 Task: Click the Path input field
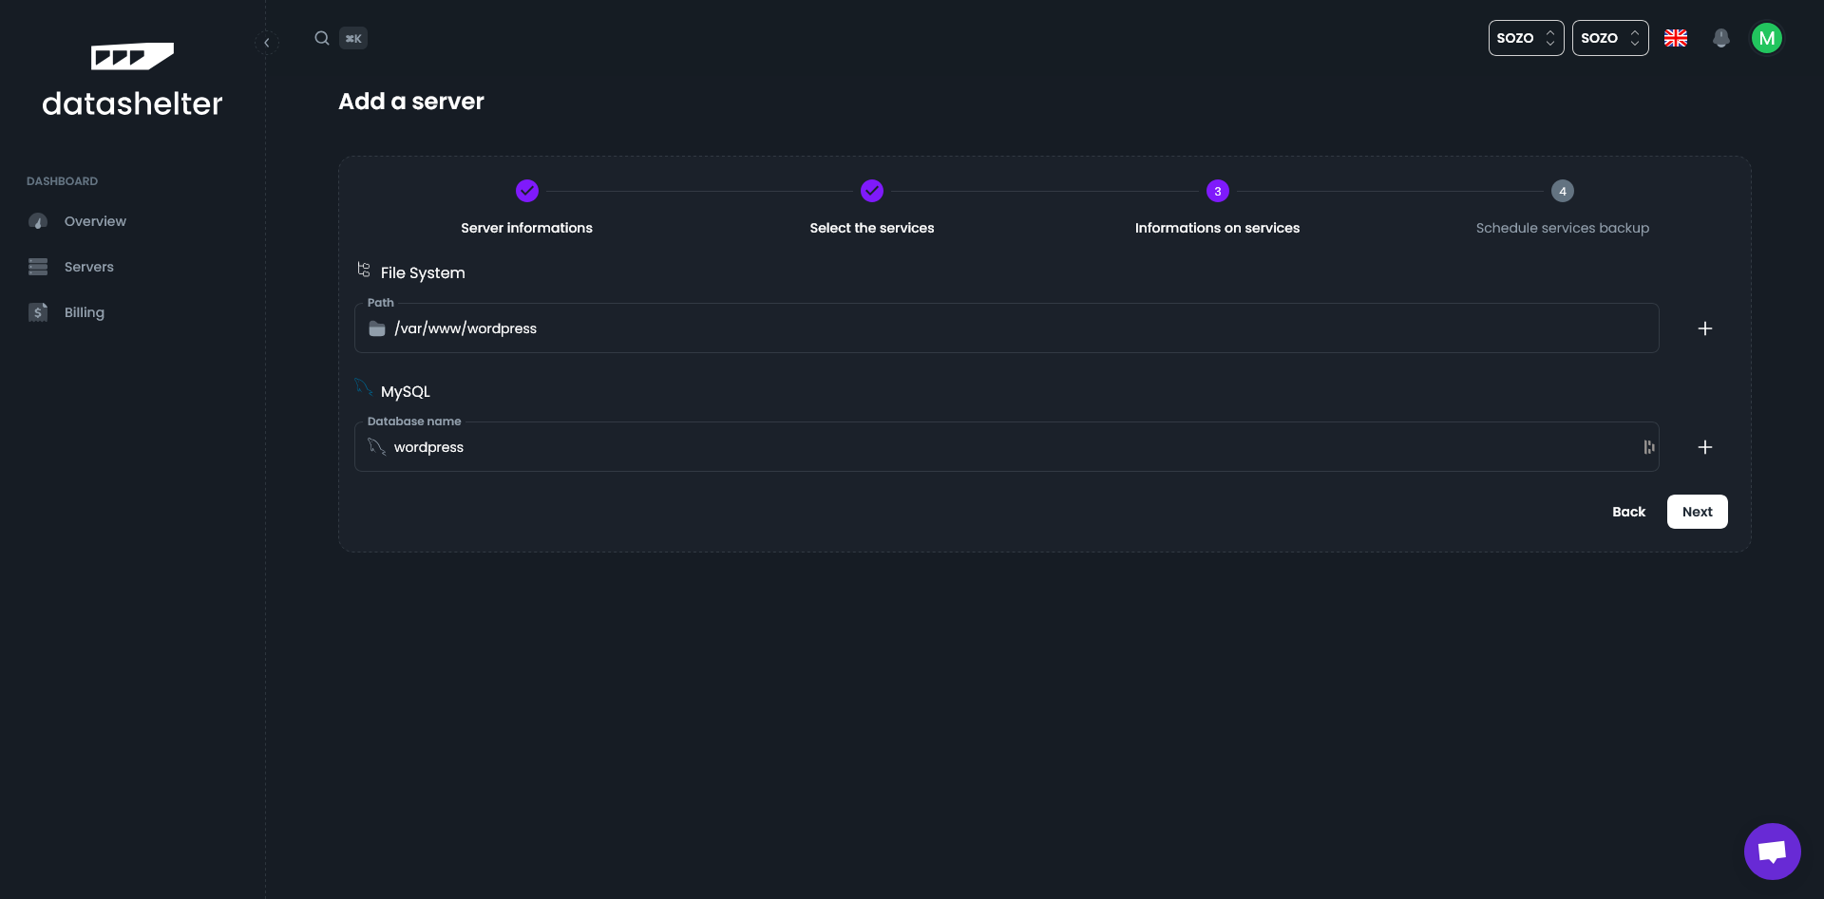(1007, 328)
